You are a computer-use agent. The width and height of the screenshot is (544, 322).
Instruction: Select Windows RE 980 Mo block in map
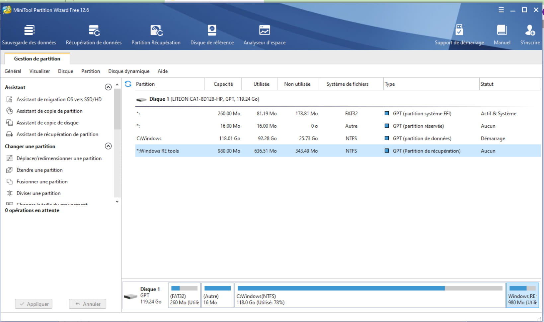522,295
